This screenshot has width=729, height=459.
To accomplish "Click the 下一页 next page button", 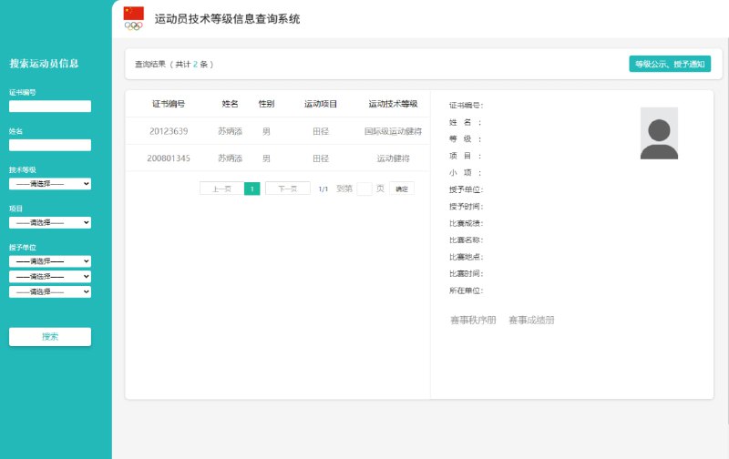I will (287, 189).
